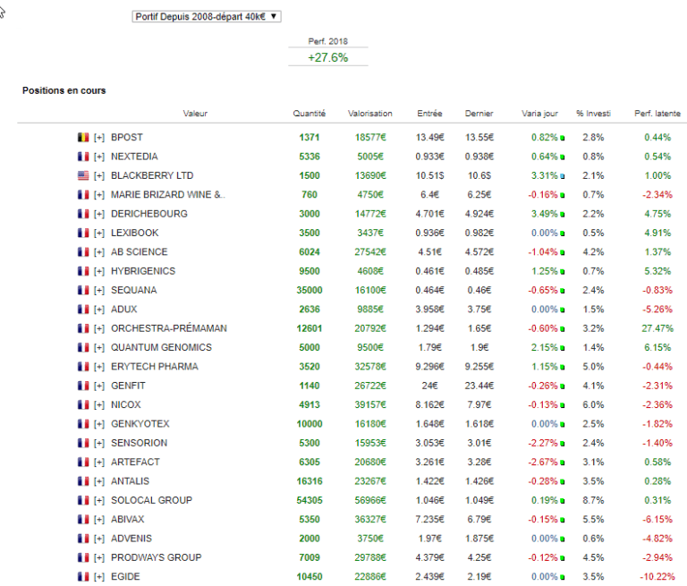This screenshot has width=687, height=586.
Task: Click the French flag icon beside GENFIT
Action: tap(83, 386)
